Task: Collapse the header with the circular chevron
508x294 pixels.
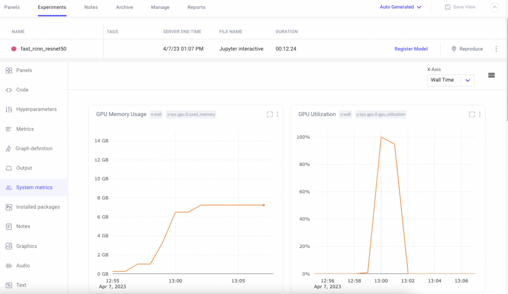Action: (495, 7)
